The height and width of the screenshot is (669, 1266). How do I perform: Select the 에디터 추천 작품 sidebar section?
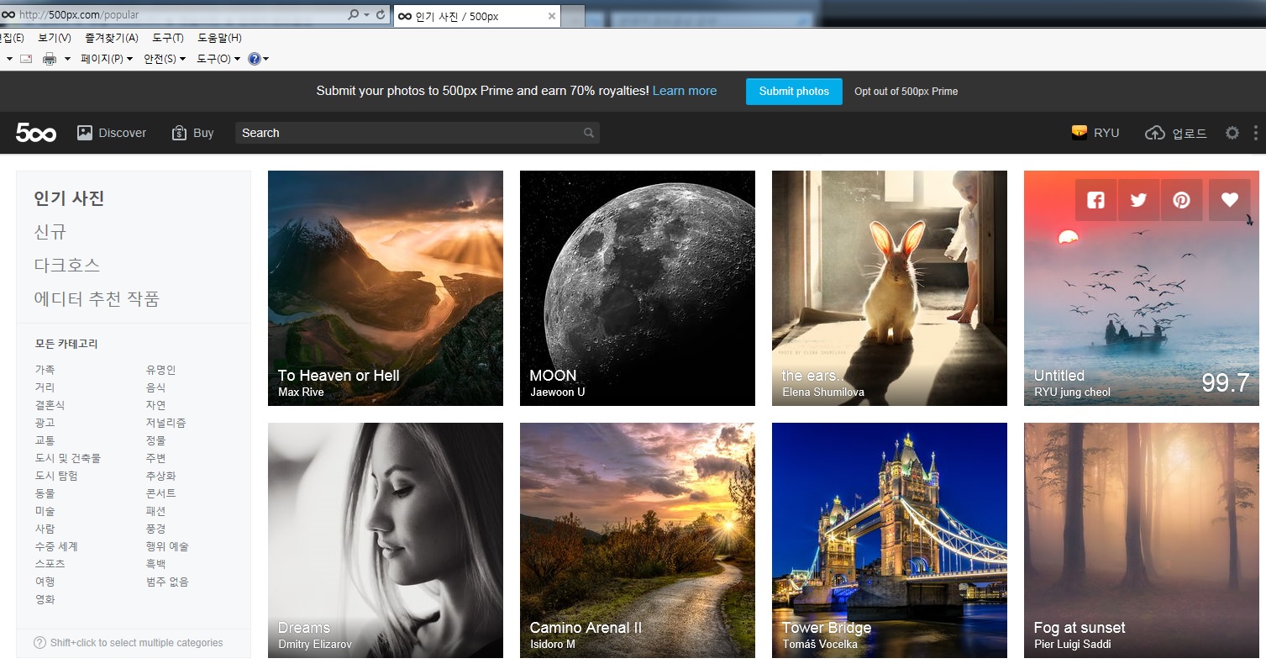[97, 298]
